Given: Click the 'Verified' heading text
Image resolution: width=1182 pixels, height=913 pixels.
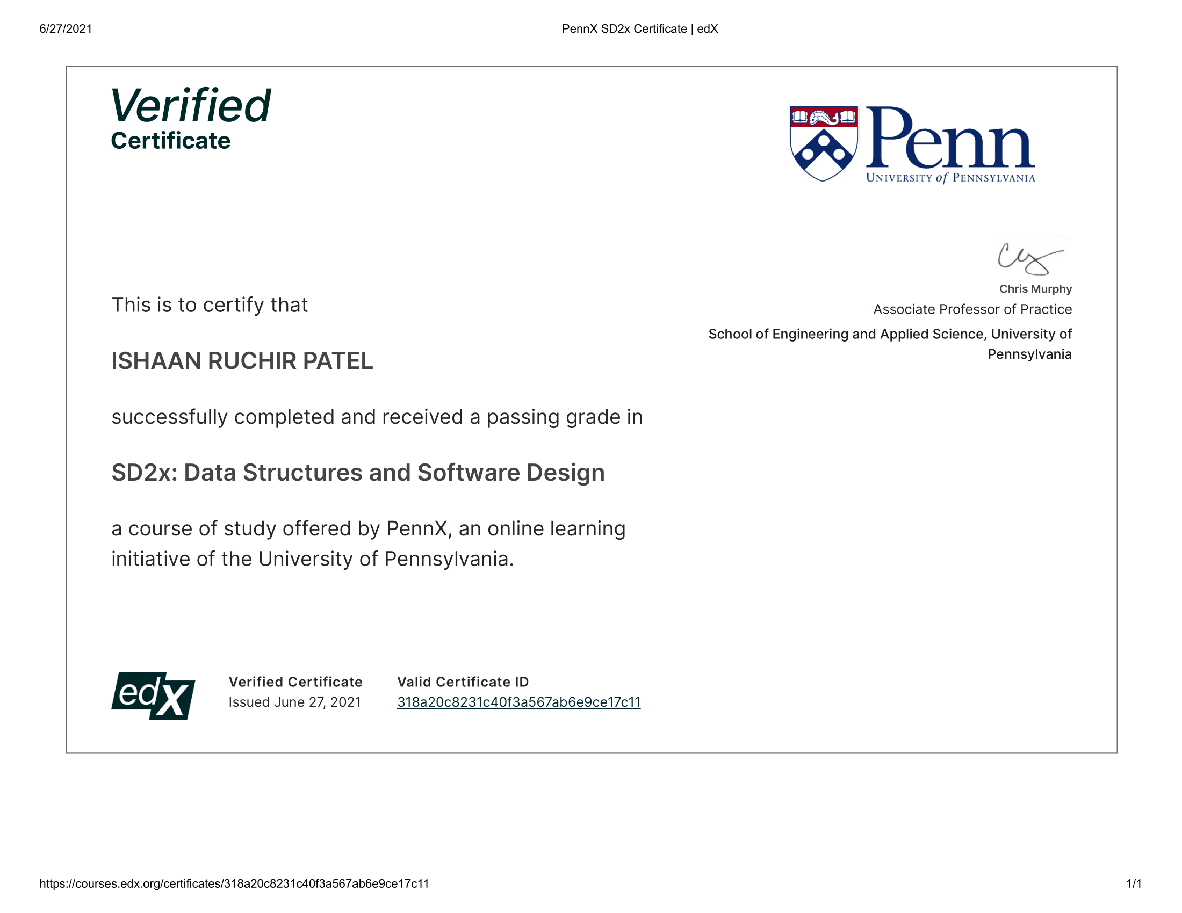Looking at the screenshot, I should pyautogui.click(x=191, y=105).
